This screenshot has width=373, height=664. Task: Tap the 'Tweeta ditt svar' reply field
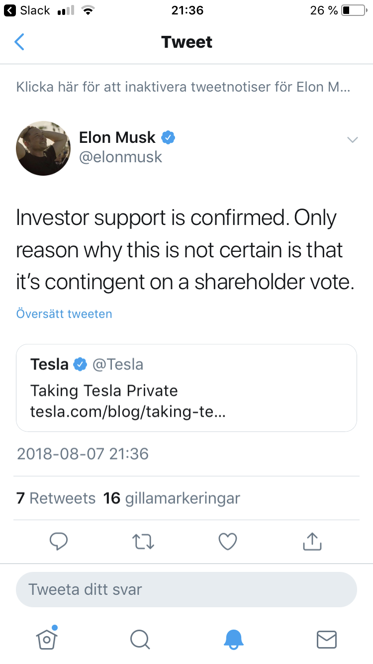point(186,589)
